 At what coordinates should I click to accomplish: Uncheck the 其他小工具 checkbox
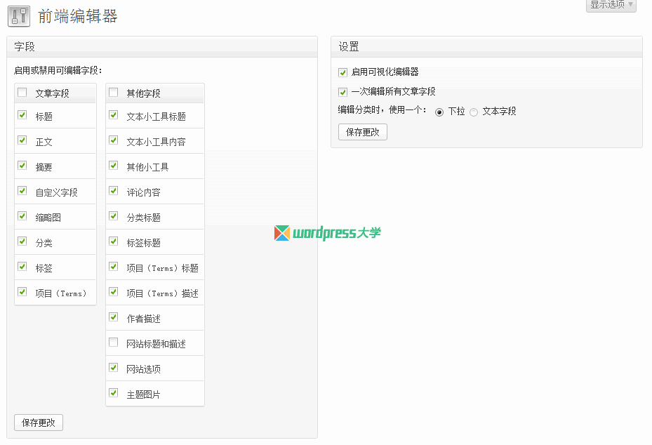click(x=114, y=166)
